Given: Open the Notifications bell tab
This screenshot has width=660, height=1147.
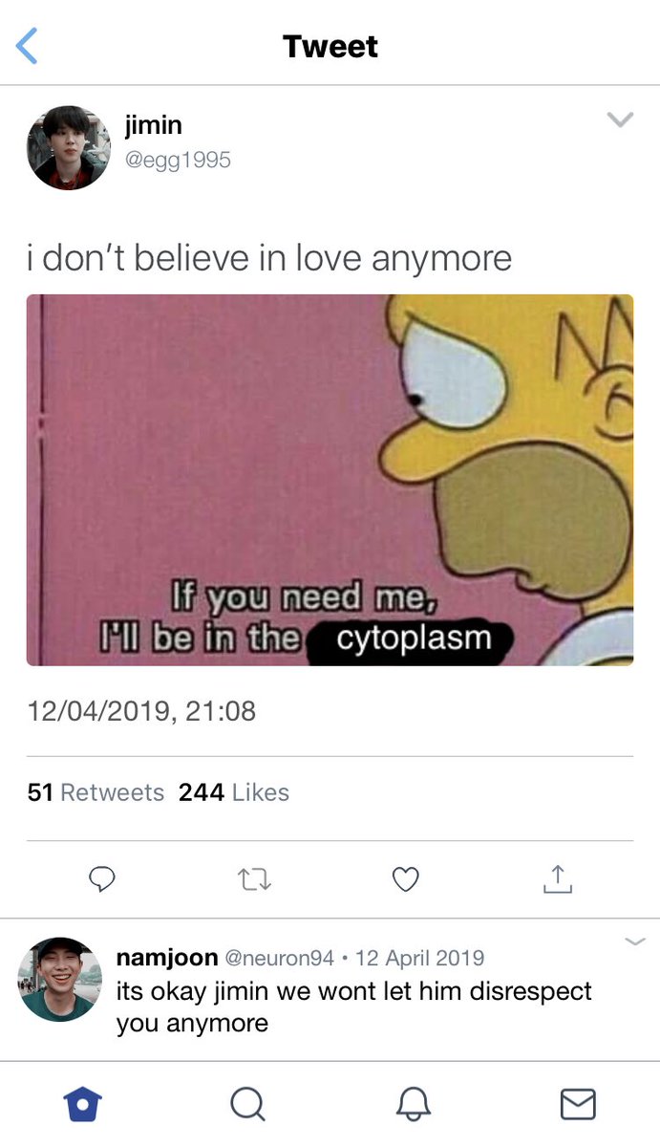Looking at the screenshot, I should pos(413,1104).
